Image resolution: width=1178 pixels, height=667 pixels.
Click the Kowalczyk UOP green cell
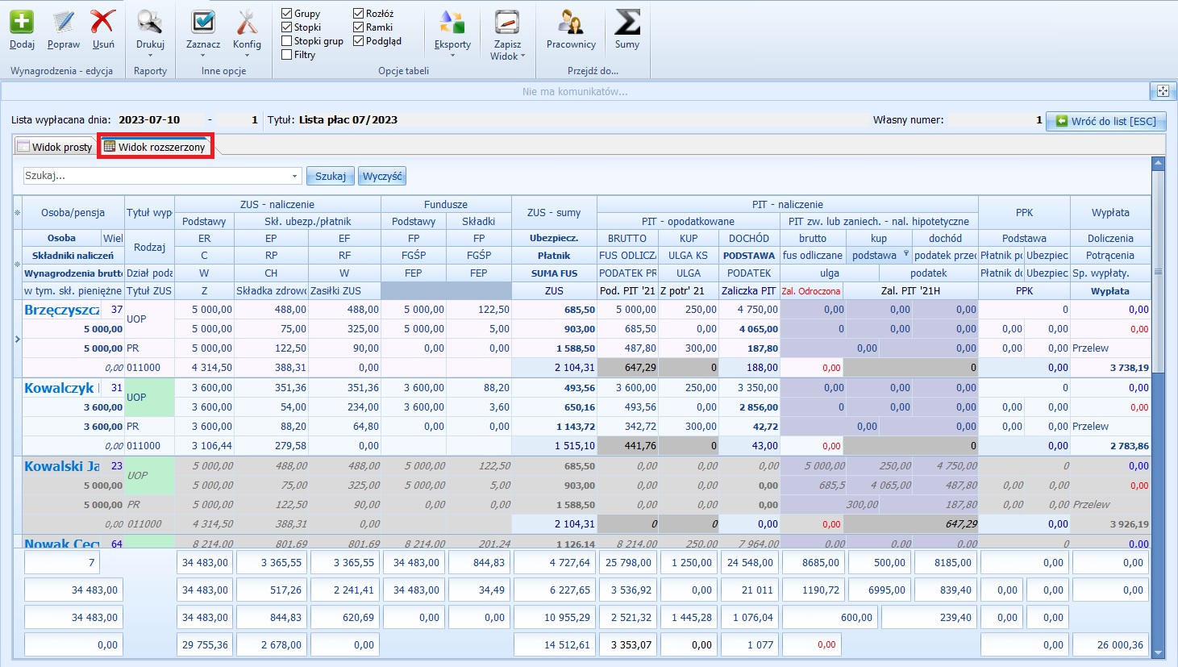(149, 398)
